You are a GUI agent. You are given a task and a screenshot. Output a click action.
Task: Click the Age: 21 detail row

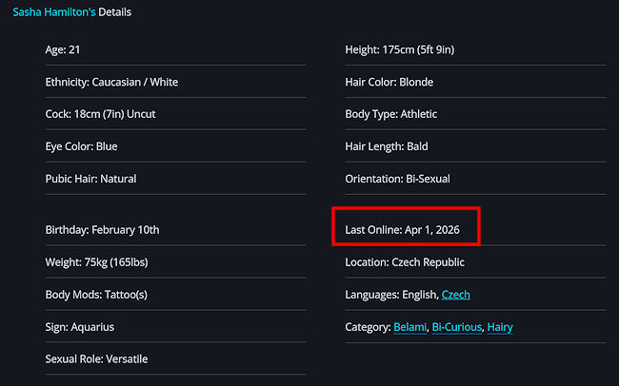pos(69,49)
